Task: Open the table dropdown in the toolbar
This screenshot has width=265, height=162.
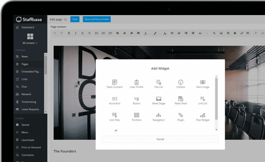Action: coord(248,33)
